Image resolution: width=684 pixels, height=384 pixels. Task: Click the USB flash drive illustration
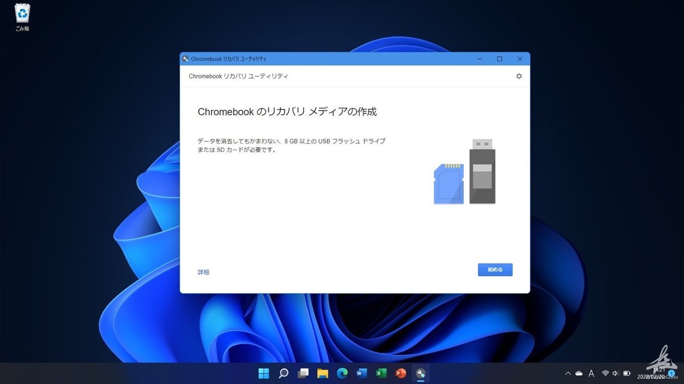482,171
